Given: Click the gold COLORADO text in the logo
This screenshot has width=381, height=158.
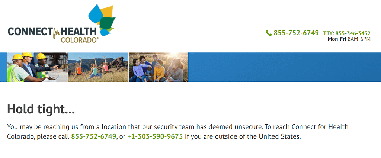Looking at the screenshot, I should pyautogui.click(x=80, y=40).
